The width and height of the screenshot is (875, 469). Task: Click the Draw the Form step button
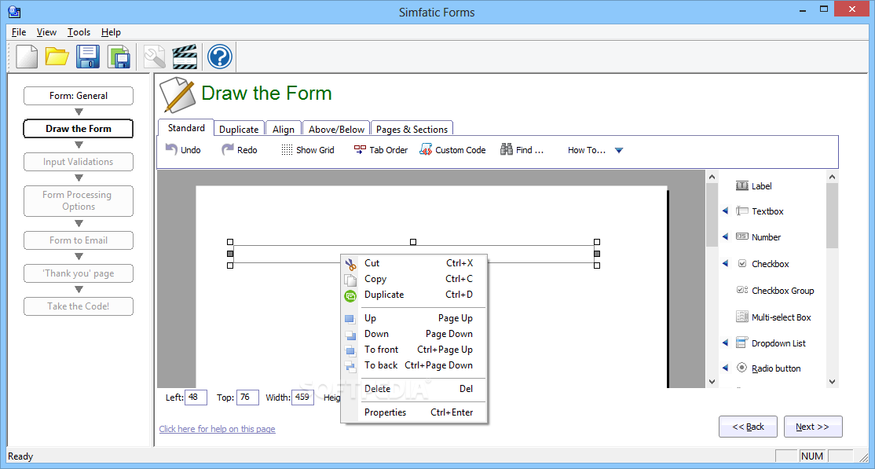coord(78,128)
